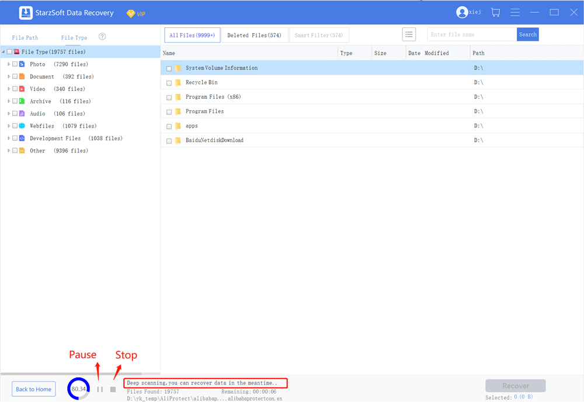Screen dimensions: 584x402
Task: Switch to the File Path tab
Action: click(25, 38)
